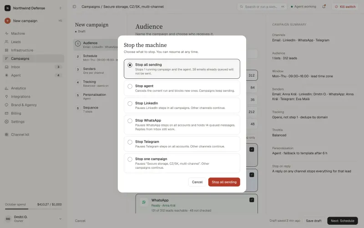Click the Brand & Agency icon
The image size is (364, 228).
point(6,105)
